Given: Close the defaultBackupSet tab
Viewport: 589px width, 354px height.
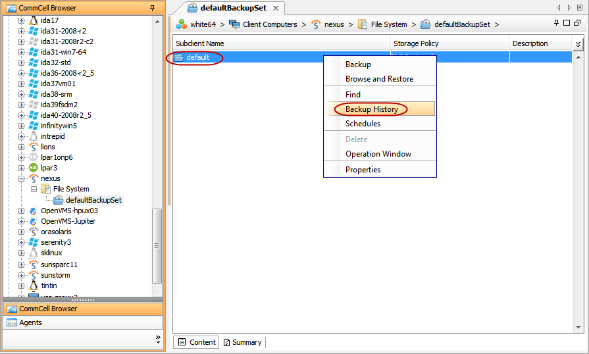Looking at the screenshot, I should pos(276,9).
